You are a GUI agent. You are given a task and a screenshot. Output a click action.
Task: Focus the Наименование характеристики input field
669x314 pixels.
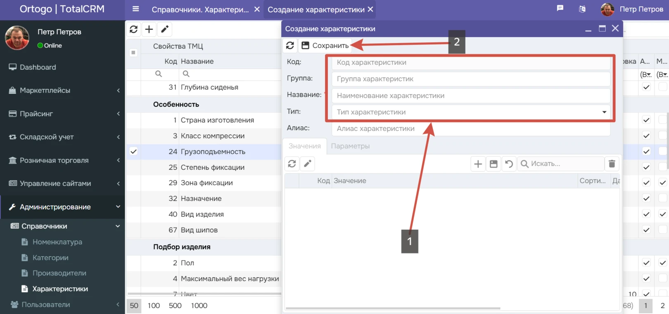pos(471,95)
